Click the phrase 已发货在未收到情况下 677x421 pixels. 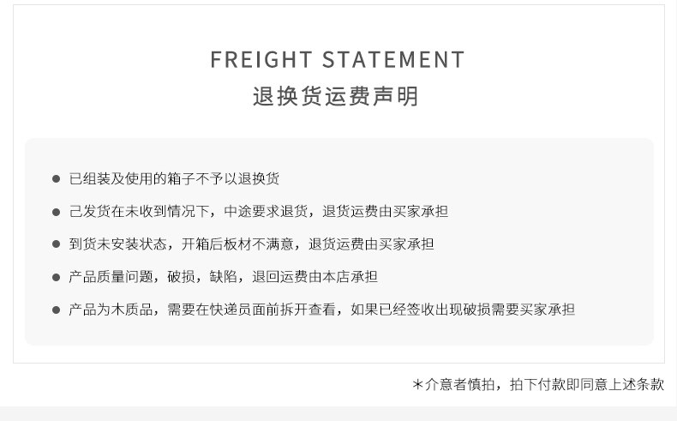(139, 212)
